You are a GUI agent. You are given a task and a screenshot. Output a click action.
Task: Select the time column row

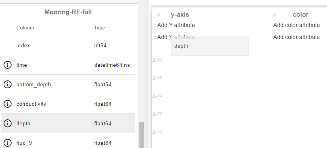point(68,65)
